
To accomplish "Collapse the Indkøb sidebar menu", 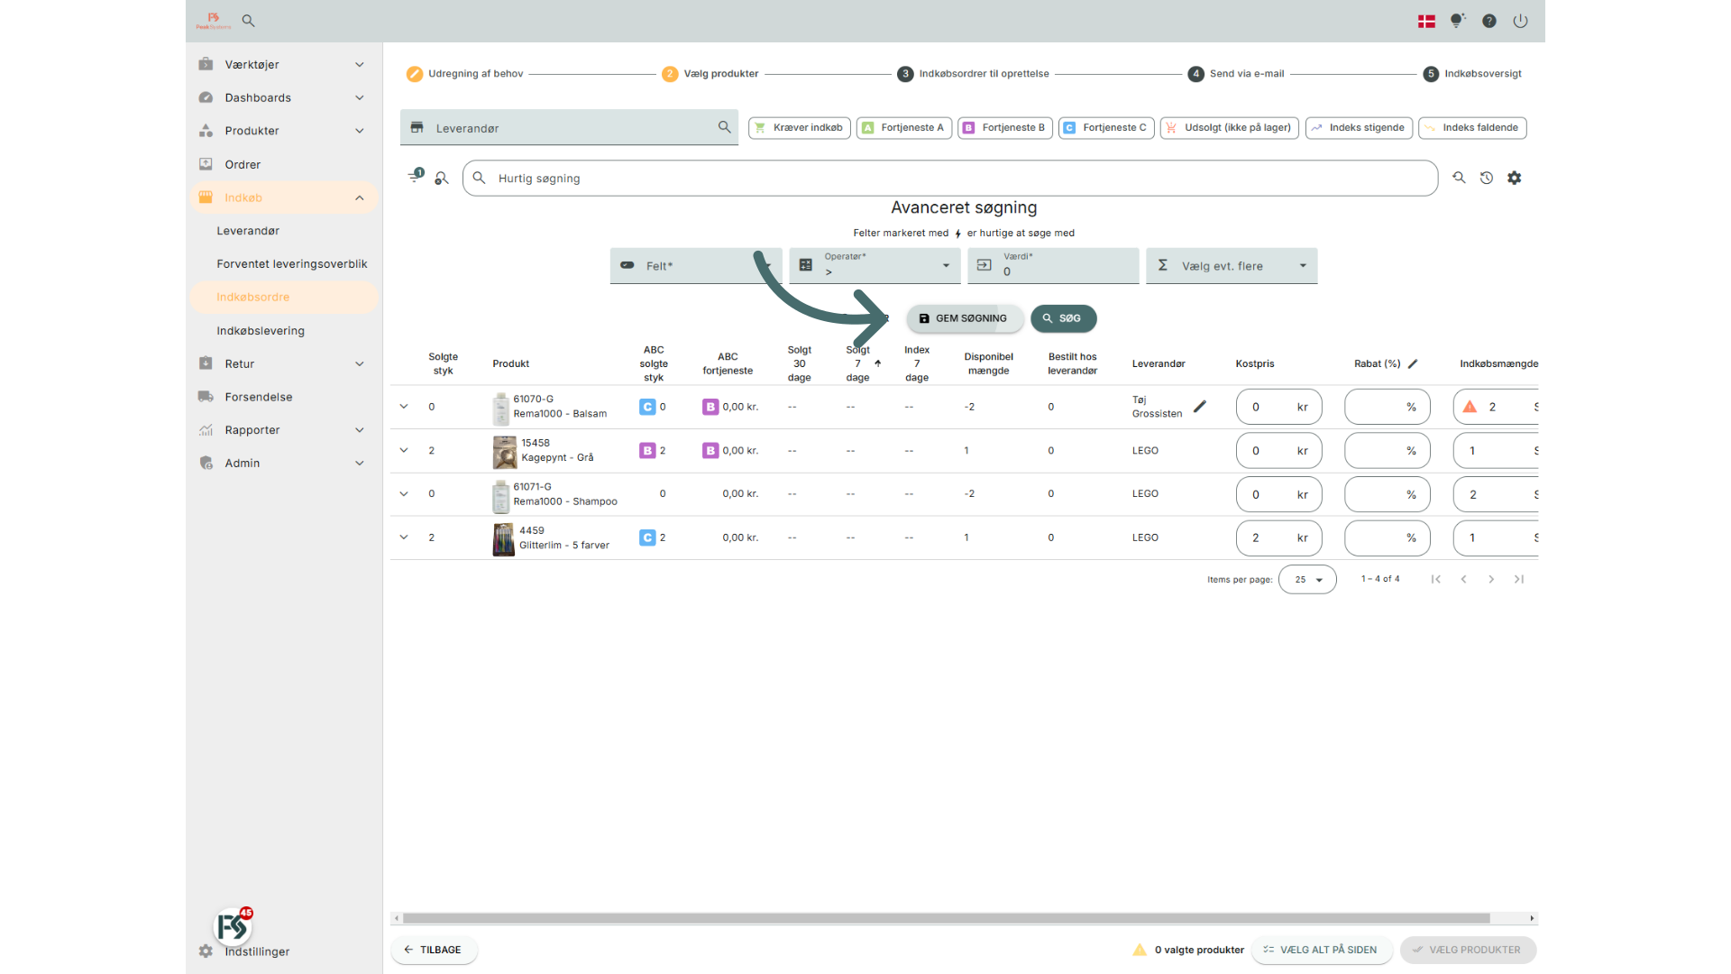I will pos(284,198).
